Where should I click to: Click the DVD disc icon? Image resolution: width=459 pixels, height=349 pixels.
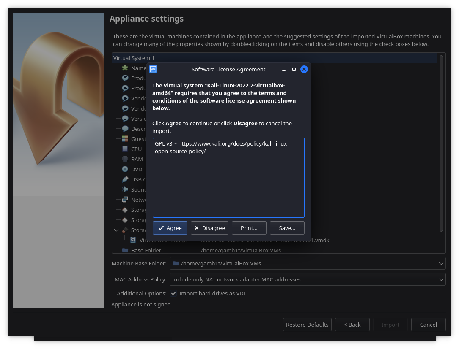click(x=125, y=169)
